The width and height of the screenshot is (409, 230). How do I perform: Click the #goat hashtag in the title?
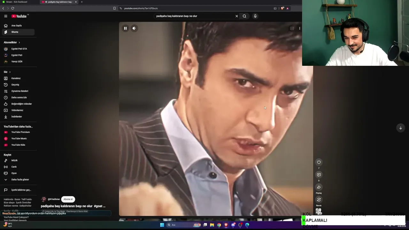[98, 206]
